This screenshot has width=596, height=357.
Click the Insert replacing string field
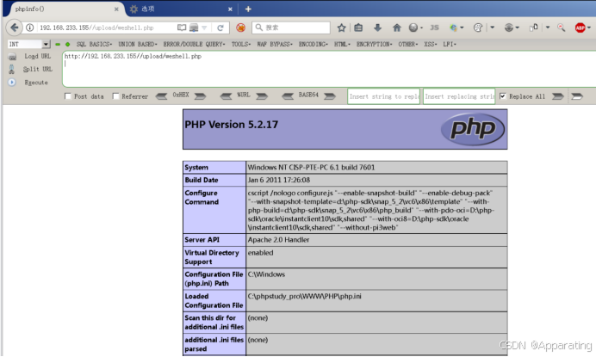[459, 96]
